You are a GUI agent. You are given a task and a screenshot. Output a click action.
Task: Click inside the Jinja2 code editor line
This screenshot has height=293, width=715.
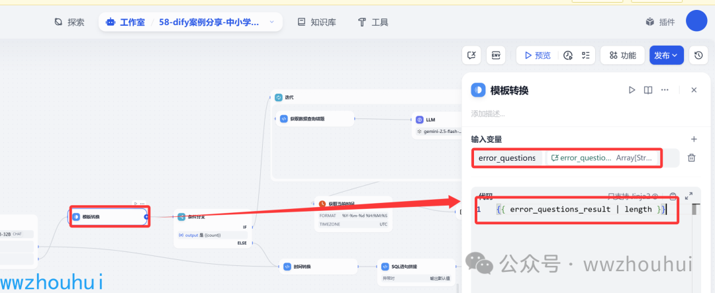(x=581, y=210)
